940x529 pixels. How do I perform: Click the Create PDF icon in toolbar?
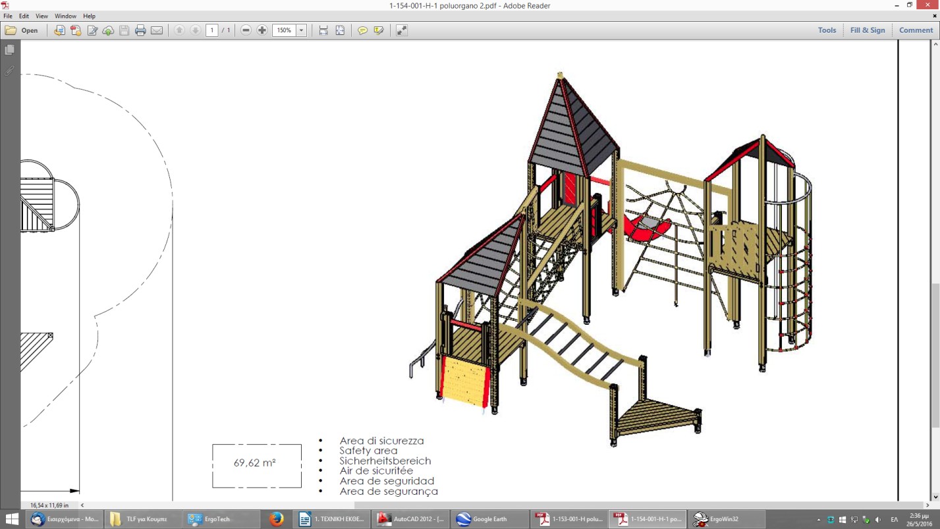[x=76, y=30]
